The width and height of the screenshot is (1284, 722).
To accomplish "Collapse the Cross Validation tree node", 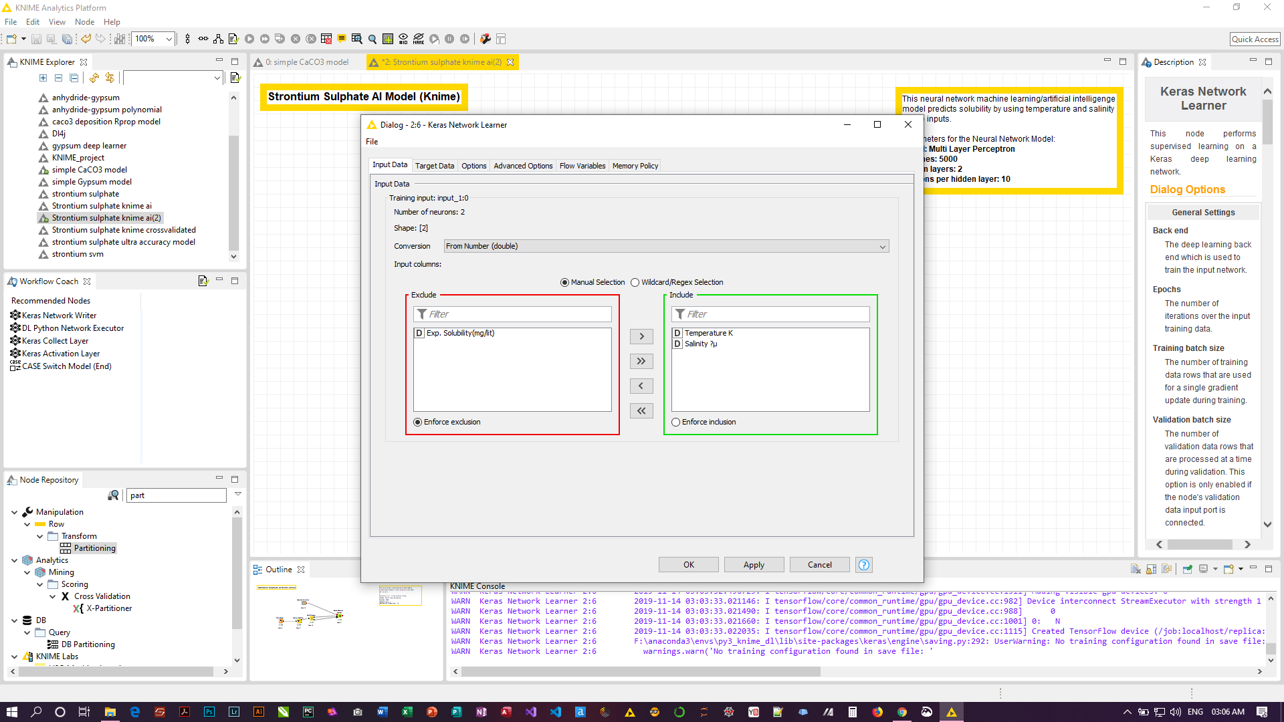I will point(53,596).
